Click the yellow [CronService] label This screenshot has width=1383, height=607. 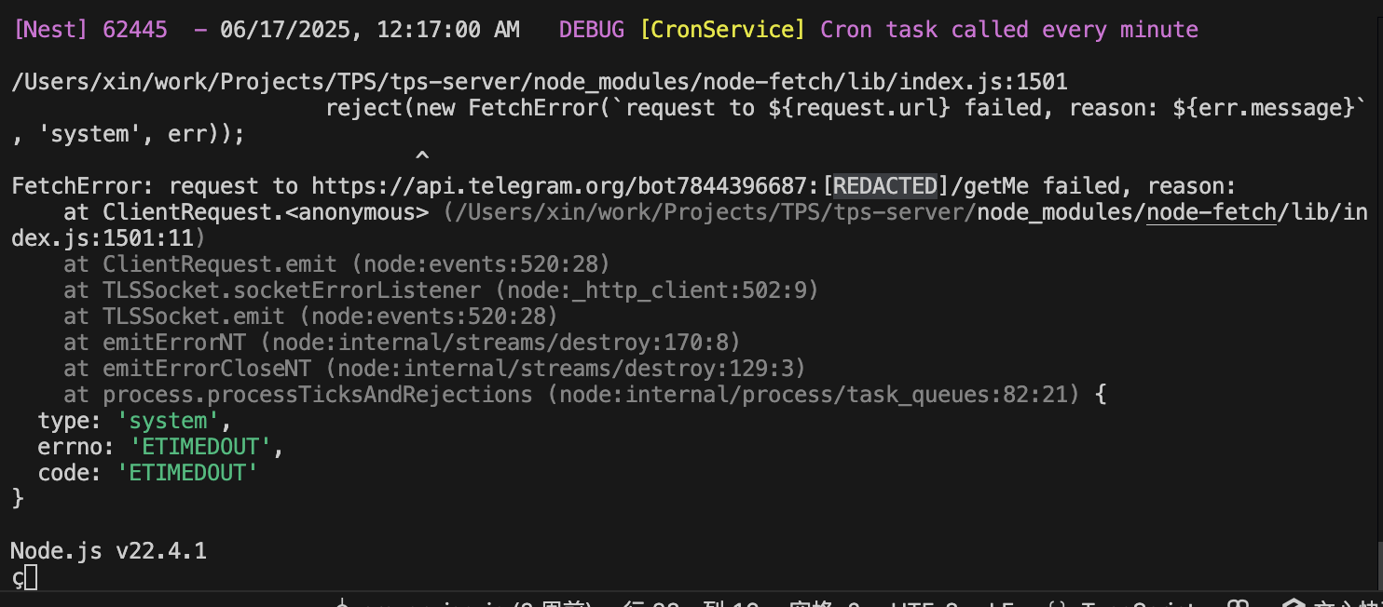coord(722,30)
